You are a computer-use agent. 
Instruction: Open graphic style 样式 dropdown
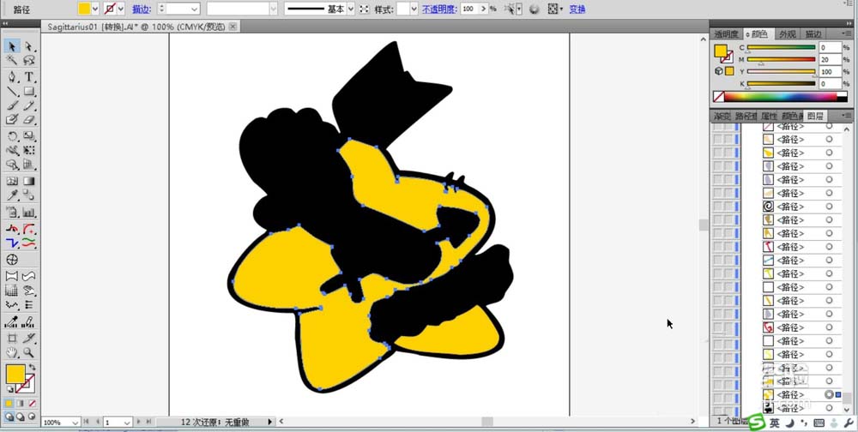click(x=414, y=9)
